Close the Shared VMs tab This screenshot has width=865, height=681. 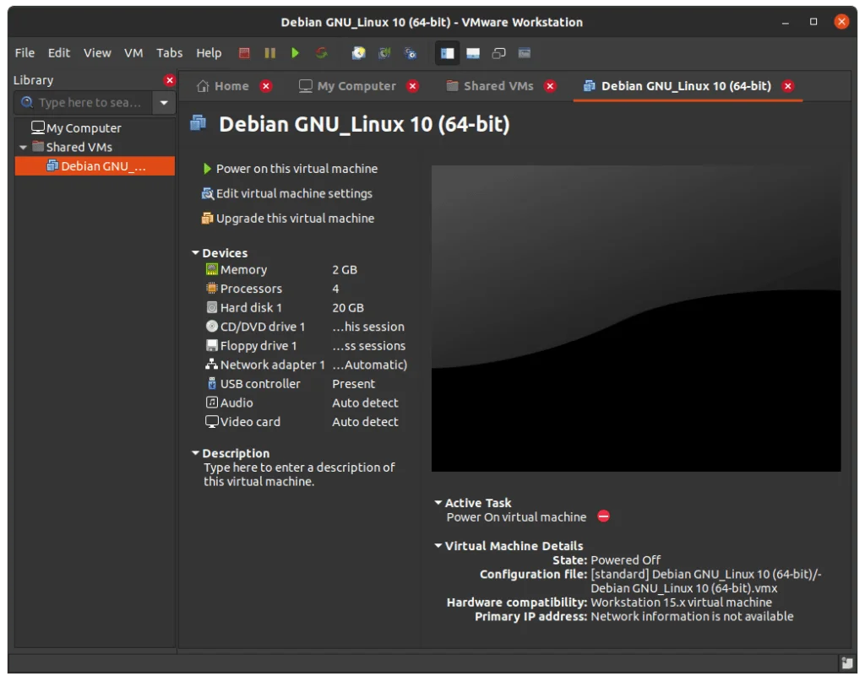tap(550, 86)
